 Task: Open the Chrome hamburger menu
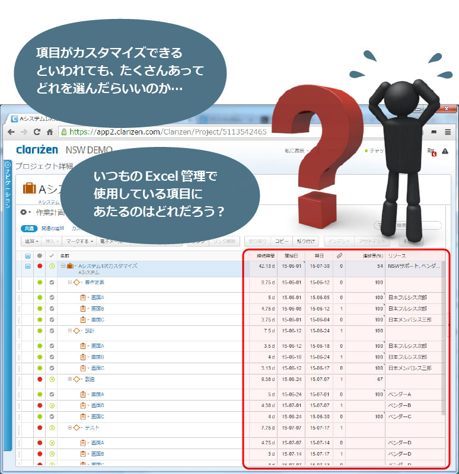tap(448, 132)
